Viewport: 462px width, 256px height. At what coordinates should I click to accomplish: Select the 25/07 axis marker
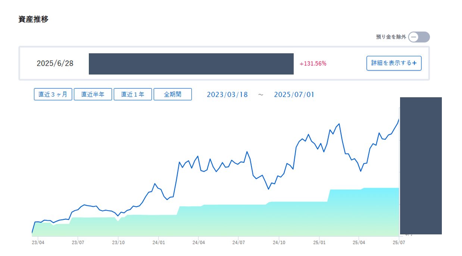(399, 242)
